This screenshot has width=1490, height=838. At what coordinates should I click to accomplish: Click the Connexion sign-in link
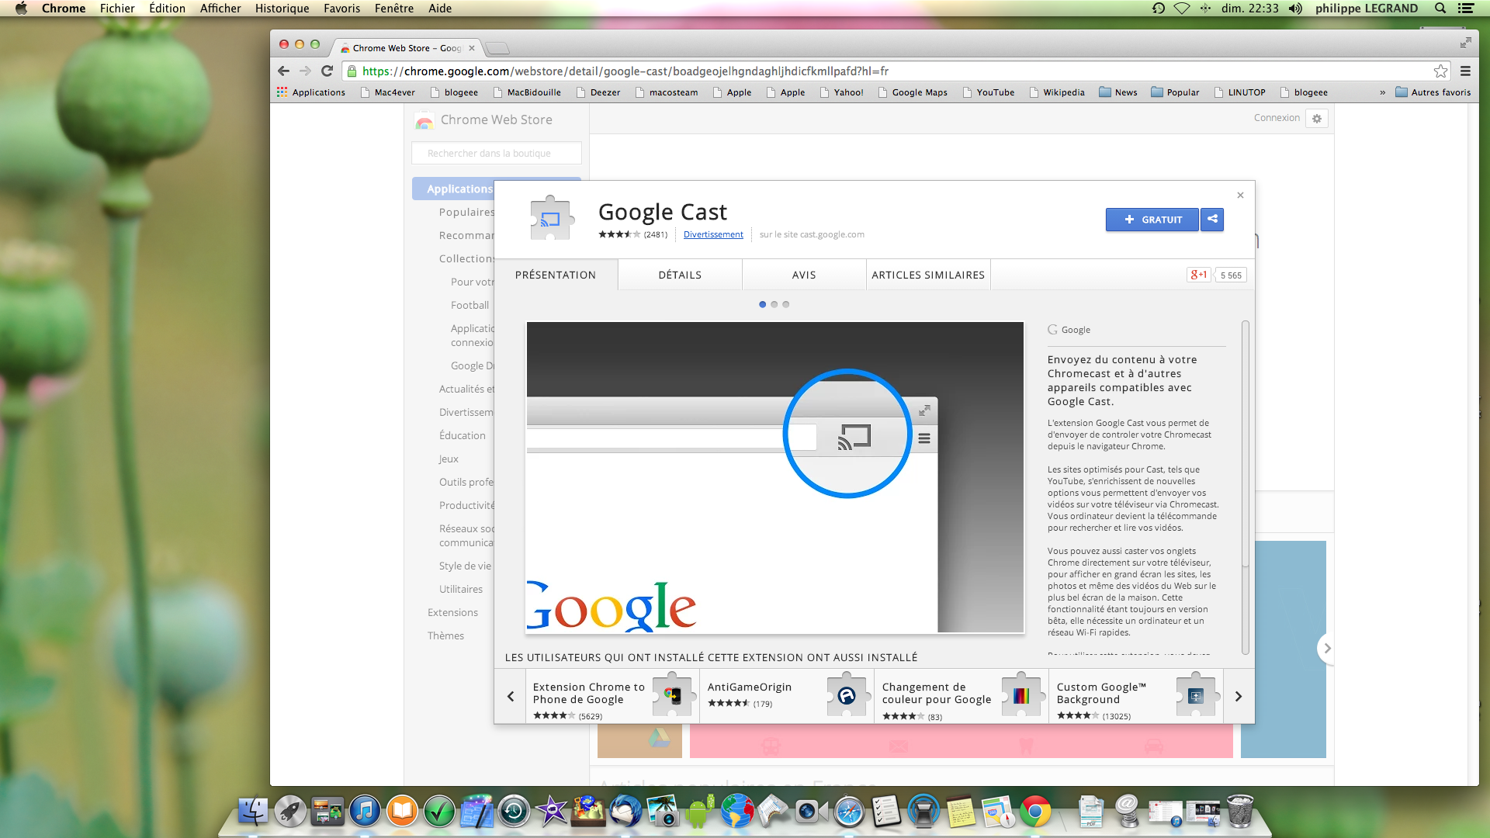(1277, 118)
